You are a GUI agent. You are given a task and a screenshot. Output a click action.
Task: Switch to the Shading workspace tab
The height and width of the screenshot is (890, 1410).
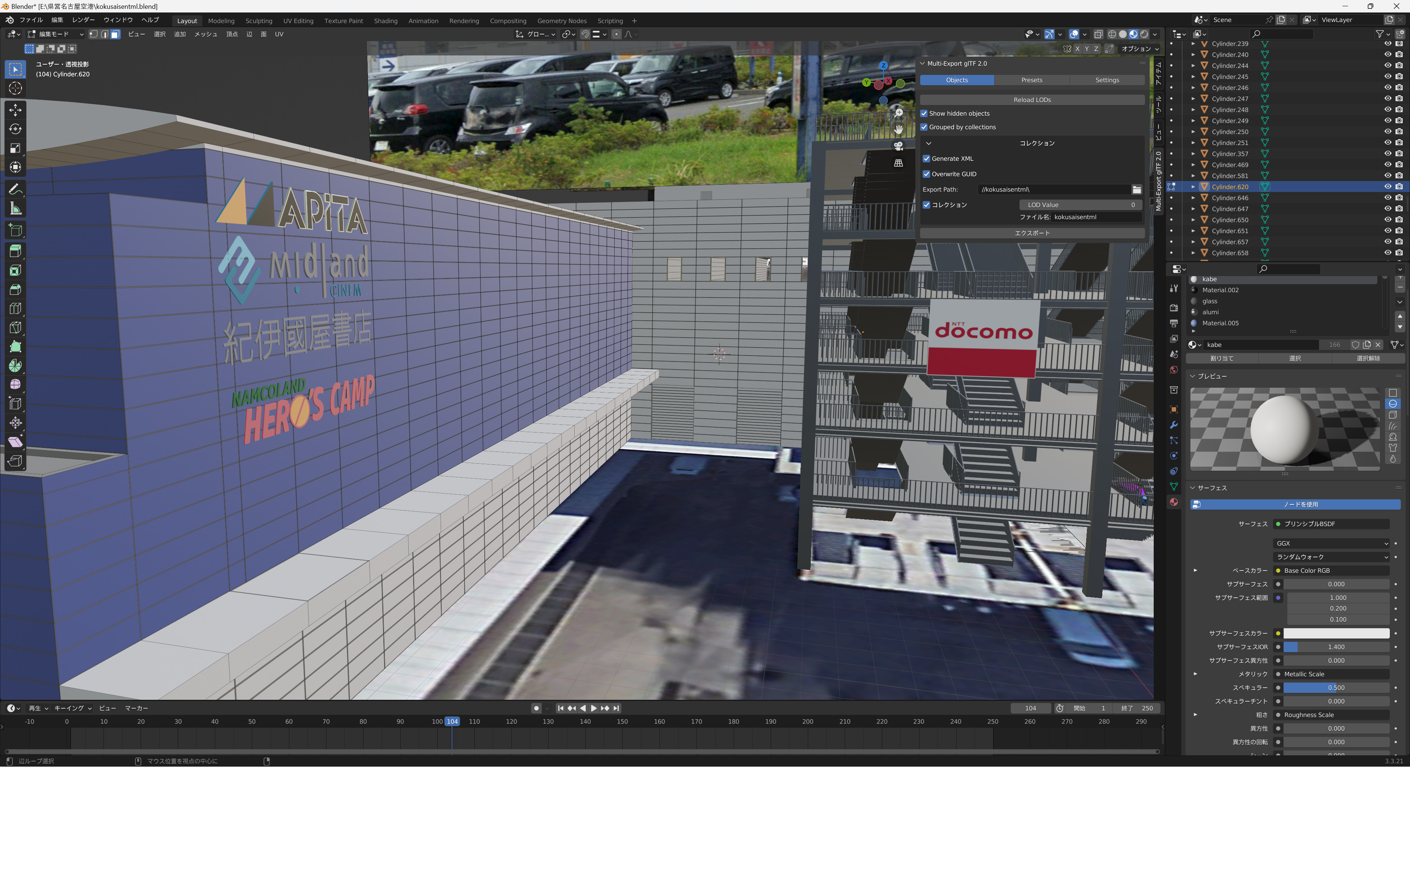click(x=386, y=21)
